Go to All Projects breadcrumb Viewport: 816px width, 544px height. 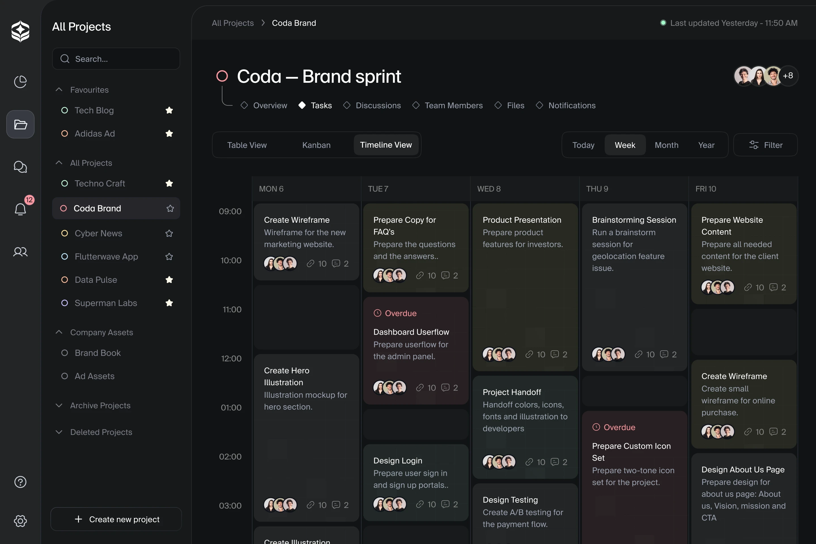[233, 23]
